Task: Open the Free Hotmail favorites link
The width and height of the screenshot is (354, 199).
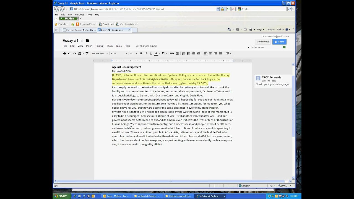Action: tap(107, 24)
